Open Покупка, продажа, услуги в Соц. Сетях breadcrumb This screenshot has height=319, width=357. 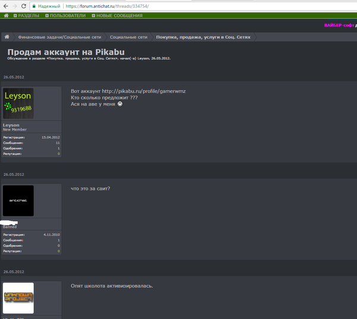pyautogui.click(x=203, y=37)
